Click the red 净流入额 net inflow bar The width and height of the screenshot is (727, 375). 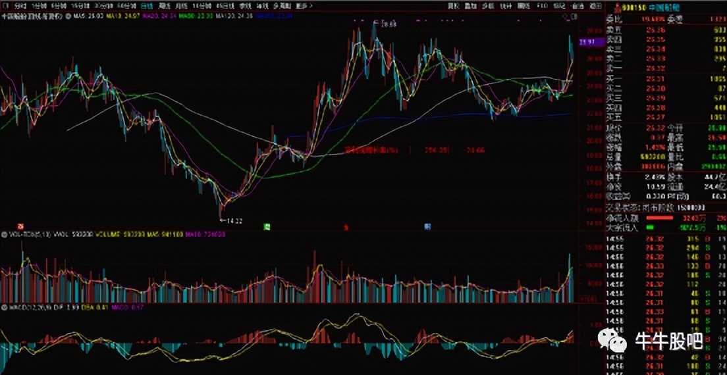coord(659,218)
